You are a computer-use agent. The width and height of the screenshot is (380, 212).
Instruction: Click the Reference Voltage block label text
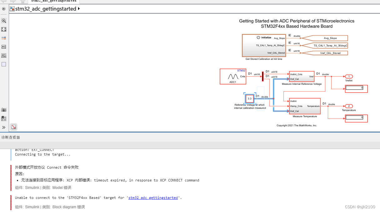pos(250,106)
